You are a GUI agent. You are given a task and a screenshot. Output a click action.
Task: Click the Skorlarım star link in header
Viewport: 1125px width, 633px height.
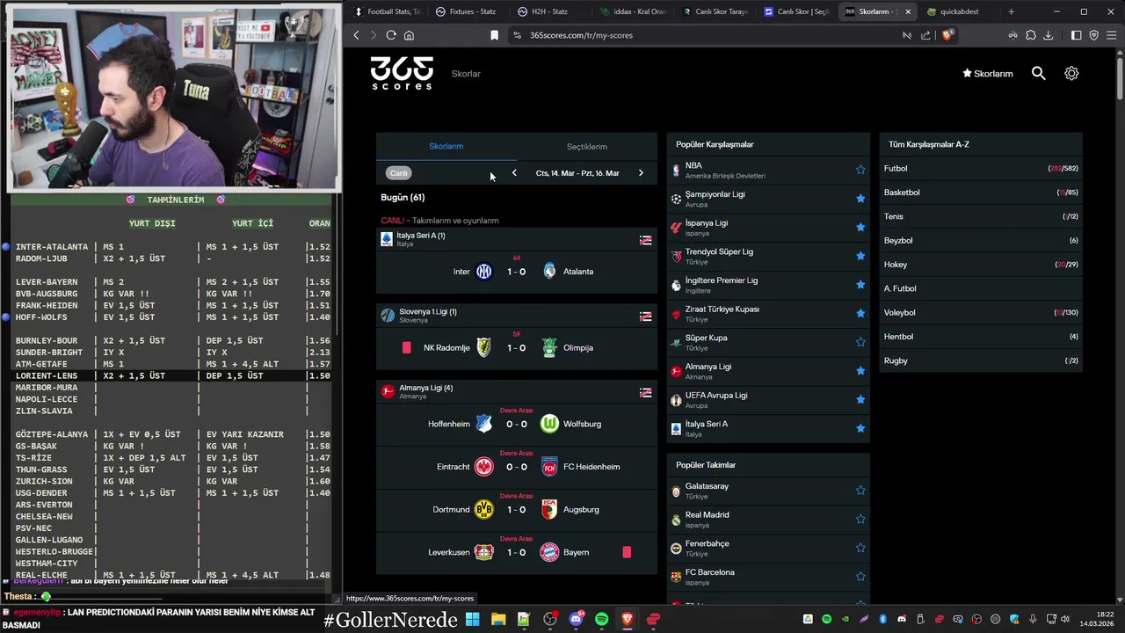[988, 74]
